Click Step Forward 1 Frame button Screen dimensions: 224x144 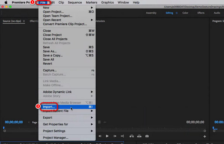click(115, 136)
